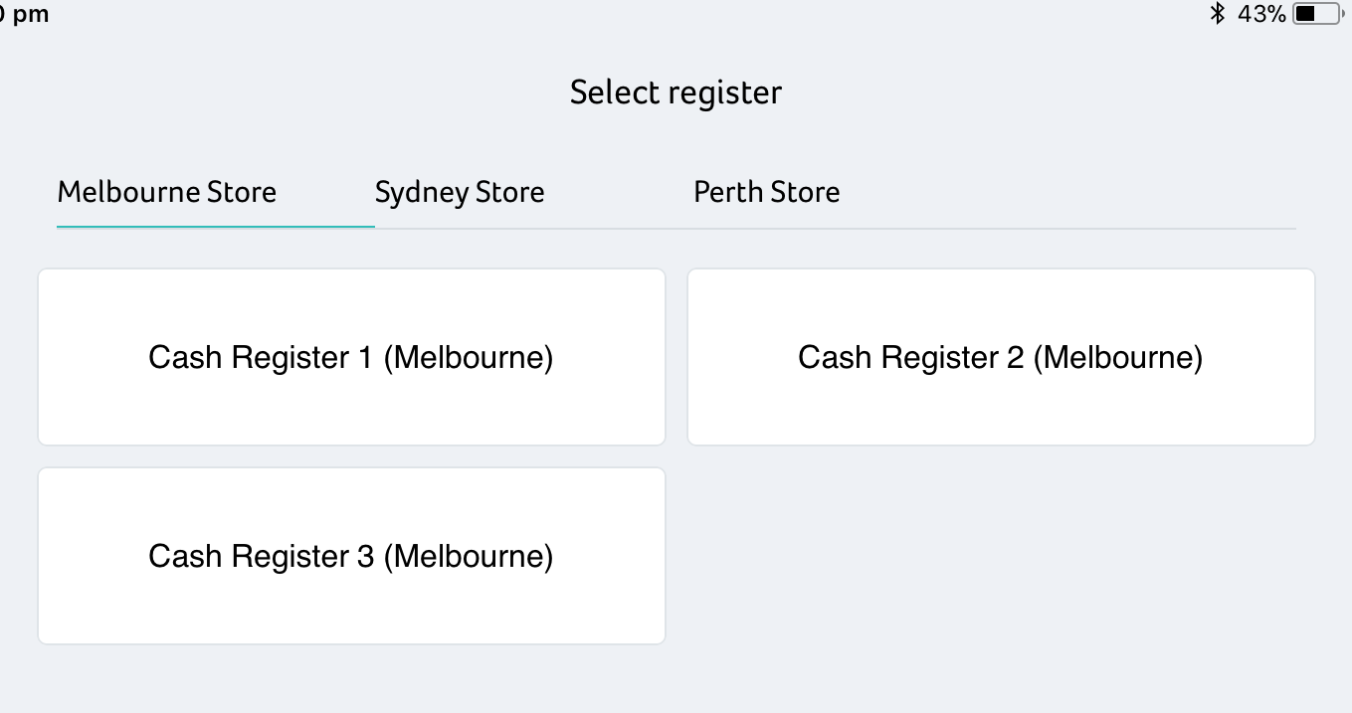1352x713 pixels.
Task: Click the Select register heading
Action: point(676,92)
